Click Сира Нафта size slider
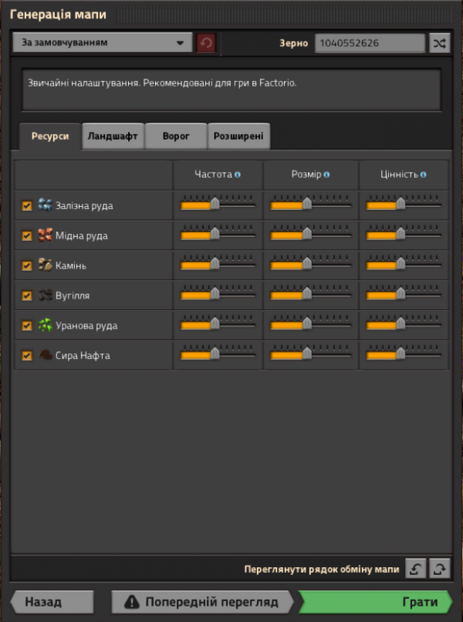463x622 pixels. 311,353
